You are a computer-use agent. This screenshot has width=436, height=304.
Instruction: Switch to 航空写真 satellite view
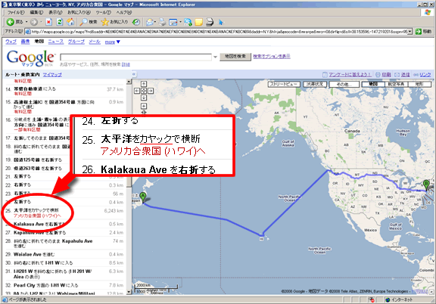[396, 84]
